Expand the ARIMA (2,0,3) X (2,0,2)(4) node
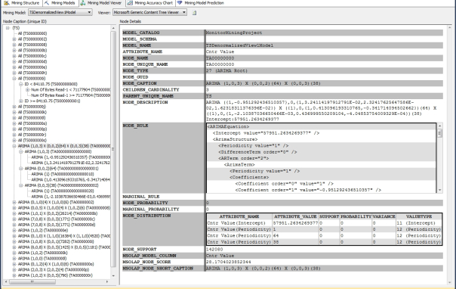The width and height of the screenshot is (456, 289). tap(14, 270)
